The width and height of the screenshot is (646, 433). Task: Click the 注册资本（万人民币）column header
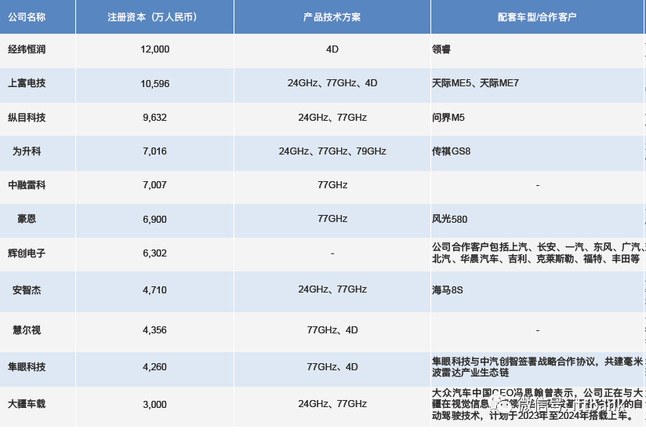point(154,17)
